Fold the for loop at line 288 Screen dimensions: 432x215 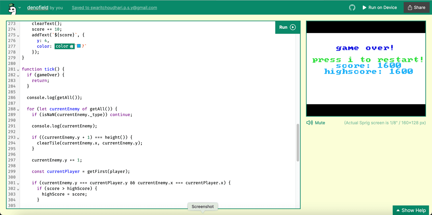click(18, 109)
